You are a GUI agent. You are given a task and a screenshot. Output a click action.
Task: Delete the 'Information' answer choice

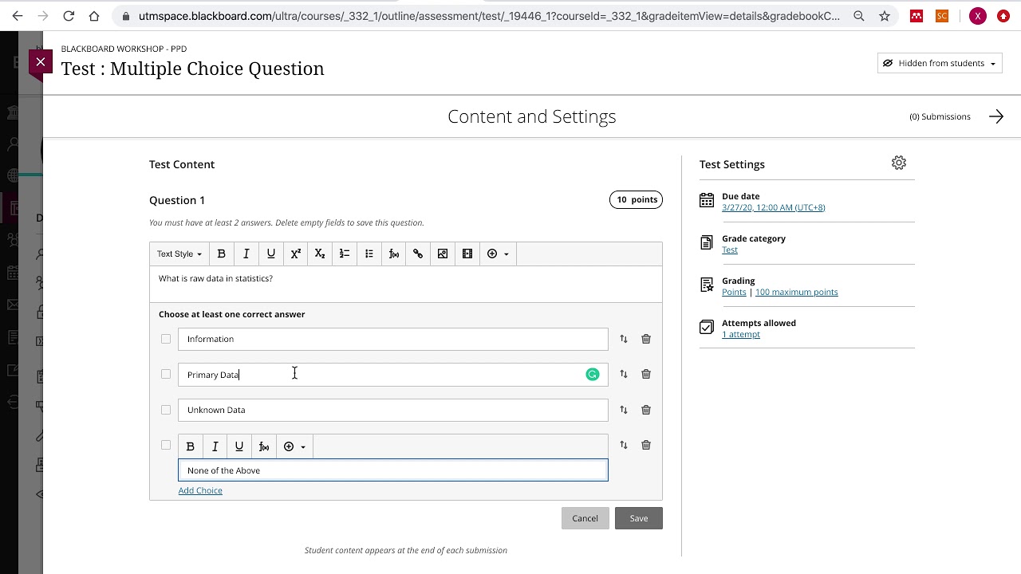646,339
